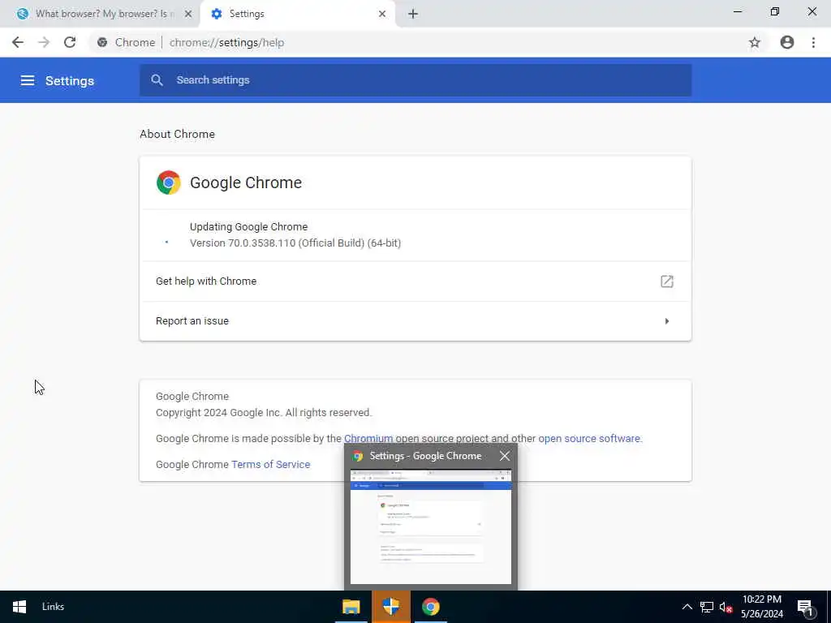Click the site info icon in address bar
Image resolution: width=831 pixels, height=623 pixels.
tap(102, 42)
